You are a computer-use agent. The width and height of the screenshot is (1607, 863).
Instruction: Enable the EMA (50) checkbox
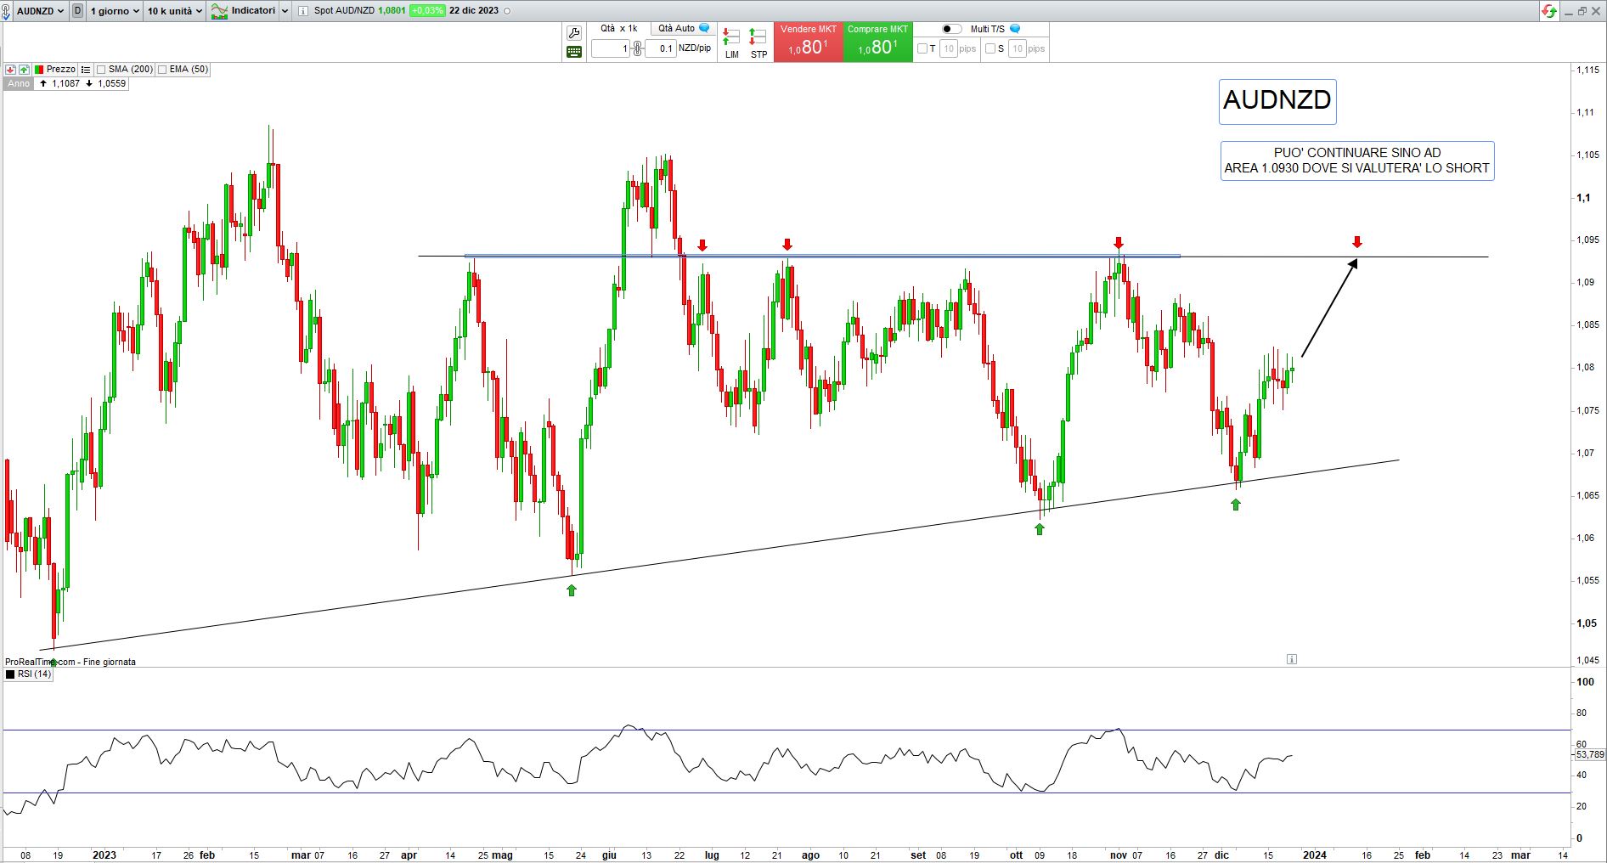point(162,70)
